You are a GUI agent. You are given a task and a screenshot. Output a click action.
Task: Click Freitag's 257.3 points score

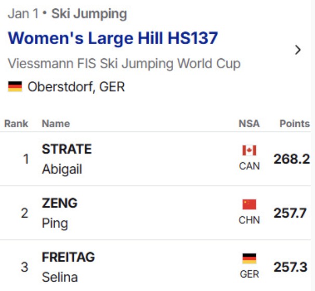coord(291,267)
